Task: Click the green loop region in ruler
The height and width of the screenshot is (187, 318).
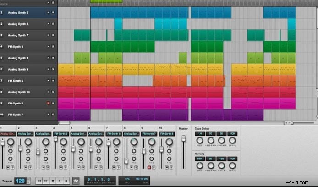Action: pos(106,1)
